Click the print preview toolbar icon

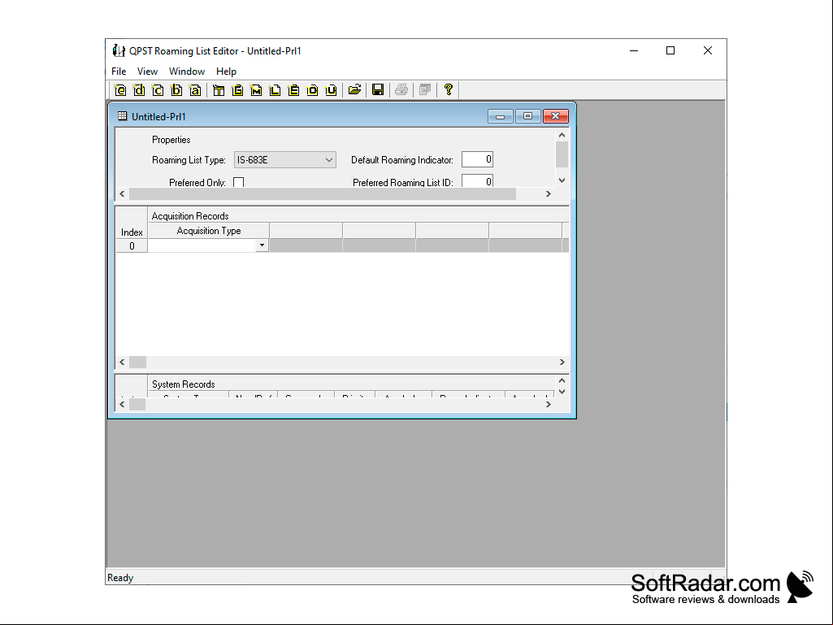pos(425,90)
